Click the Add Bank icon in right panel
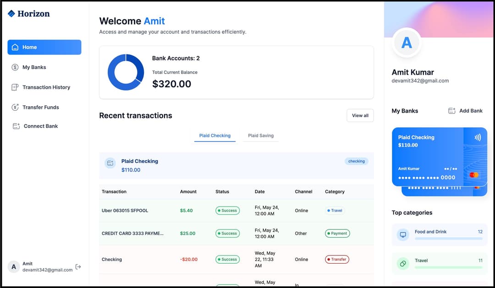This screenshot has height=288, width=495. coord(451,110)
